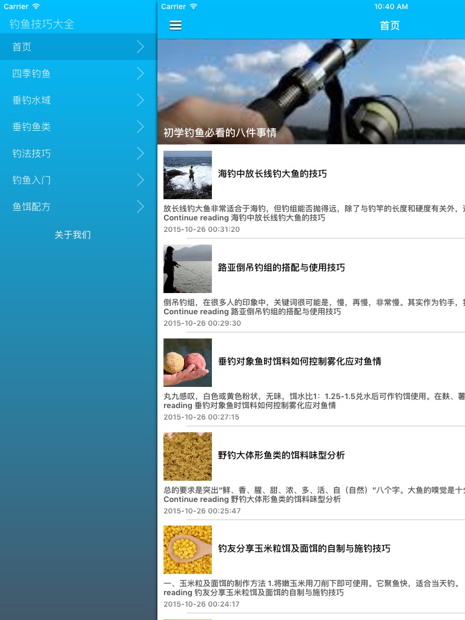Click the summary starting 一、玉米粒及面饵的制作方法
This screenshot has height=620, width=465.
(x=312, y=584)
